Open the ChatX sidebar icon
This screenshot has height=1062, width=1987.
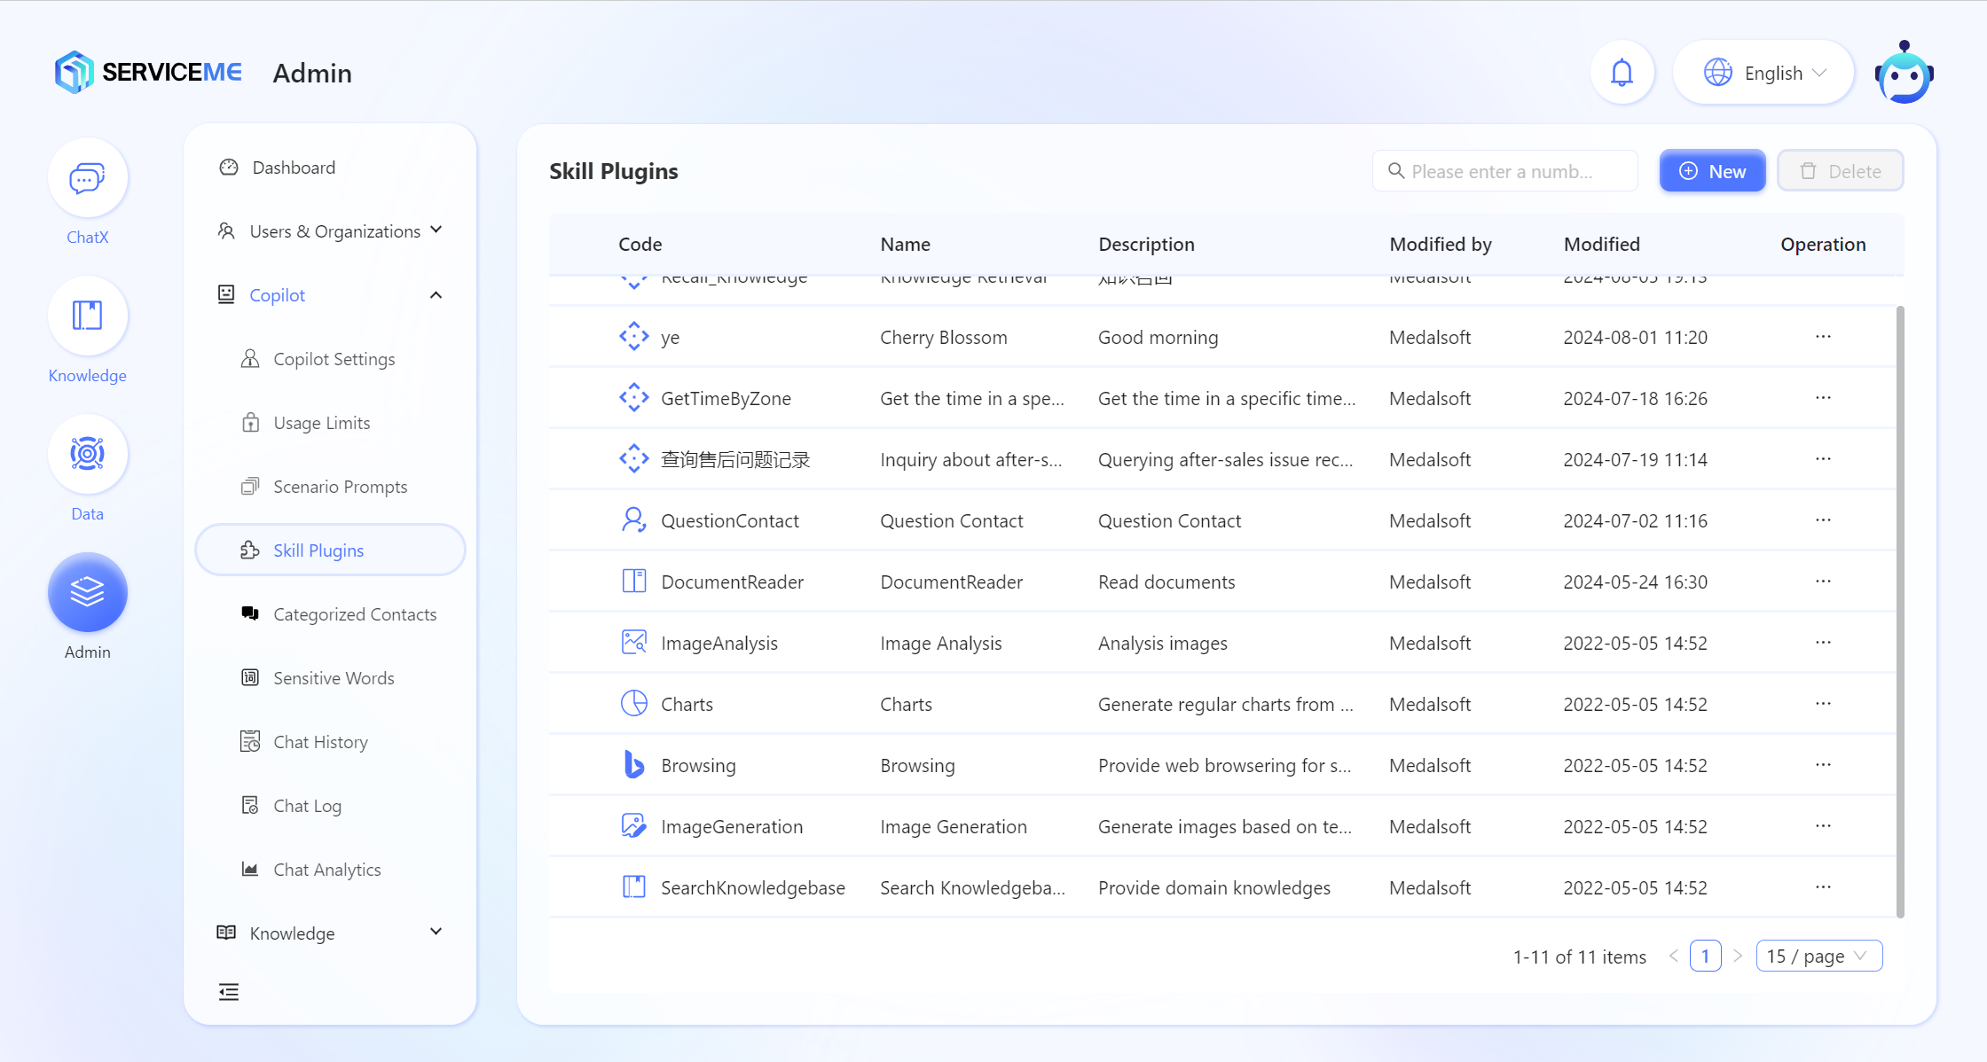click(x=87, y=178)
